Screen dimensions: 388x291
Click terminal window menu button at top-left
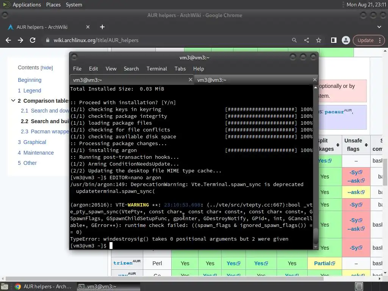(74, 57)
